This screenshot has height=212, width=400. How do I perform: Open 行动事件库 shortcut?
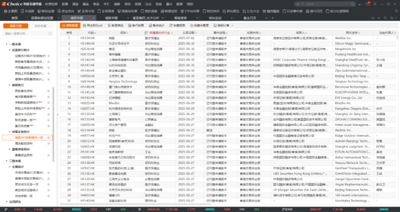pyautogui.click(x=293, y=11)
